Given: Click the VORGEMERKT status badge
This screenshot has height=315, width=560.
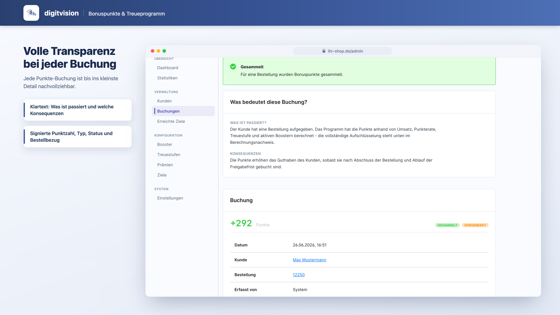Looking at the screenshot, I should [x=475, y=225].
